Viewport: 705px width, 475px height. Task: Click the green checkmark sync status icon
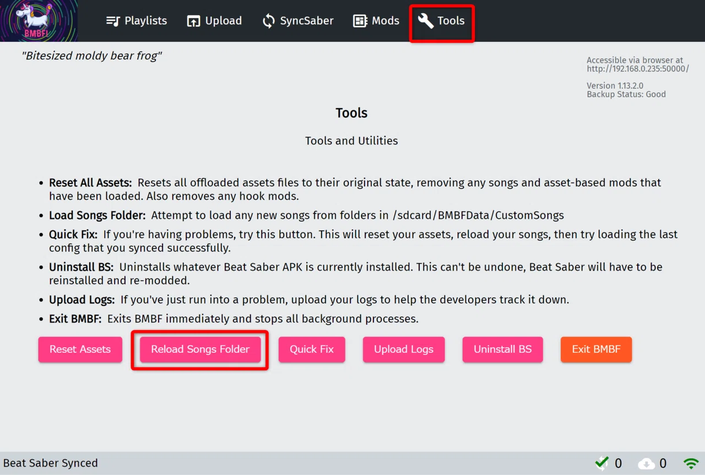[602, 463]
